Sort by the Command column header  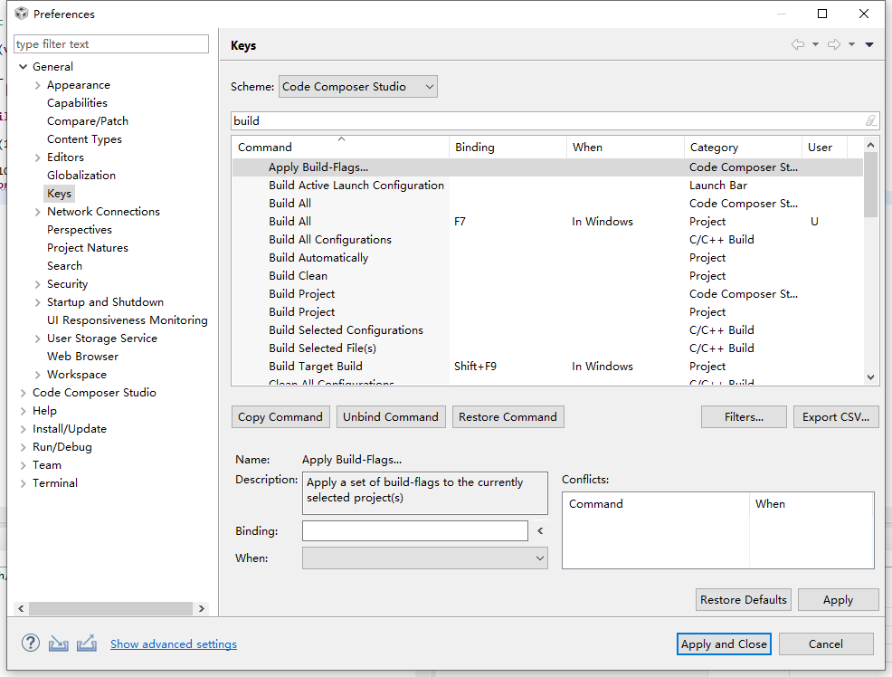click(340, 147)
